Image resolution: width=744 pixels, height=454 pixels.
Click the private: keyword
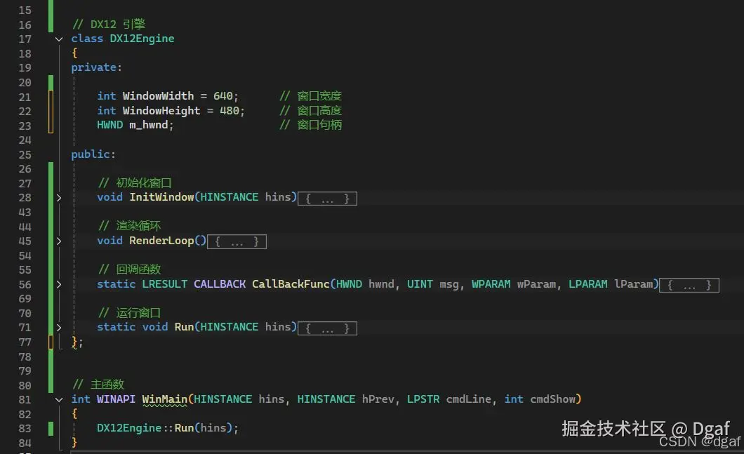tap(96, 67)
